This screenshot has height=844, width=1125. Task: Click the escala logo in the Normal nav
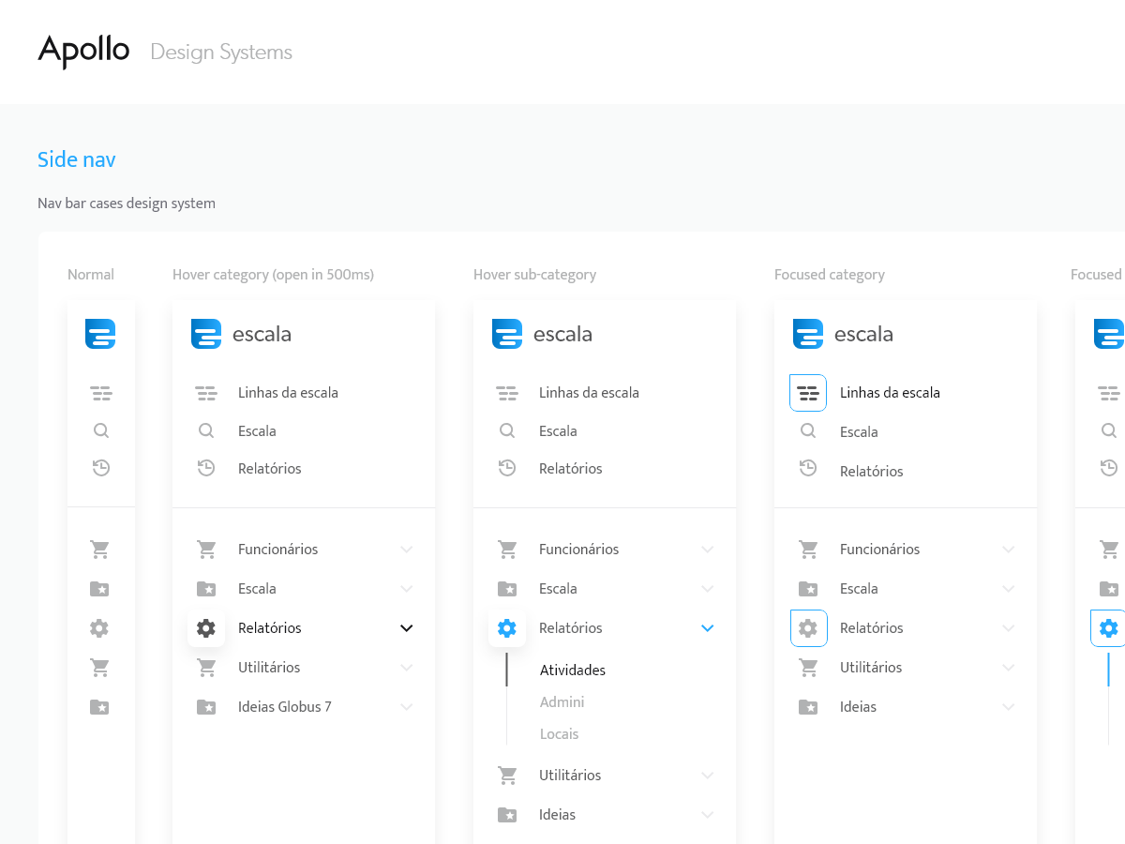click(x=100, y=334)
